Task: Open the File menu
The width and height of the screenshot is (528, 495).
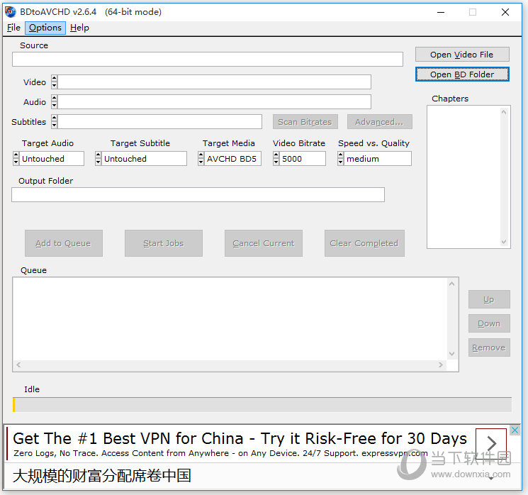Action: pyautogui.click(x=13, y=28)
